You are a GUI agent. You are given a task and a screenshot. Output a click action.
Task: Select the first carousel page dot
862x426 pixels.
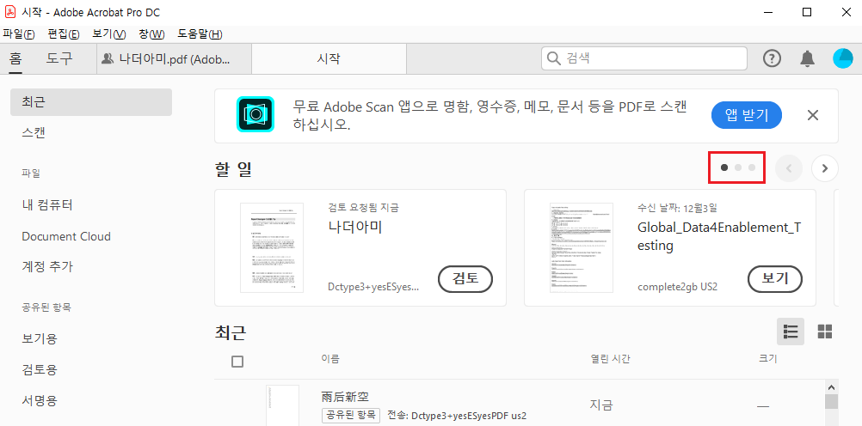(x=724, y=168)
